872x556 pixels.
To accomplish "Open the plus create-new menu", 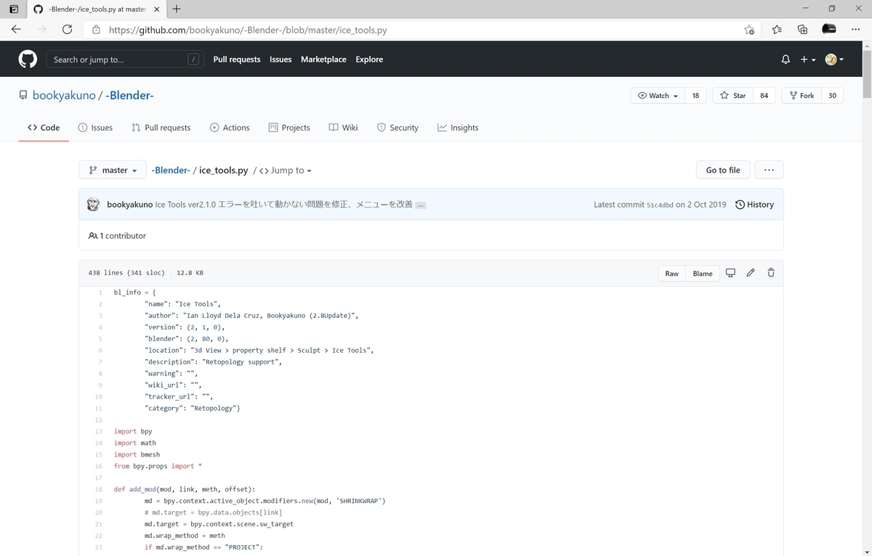I will (x=808, y=60).
